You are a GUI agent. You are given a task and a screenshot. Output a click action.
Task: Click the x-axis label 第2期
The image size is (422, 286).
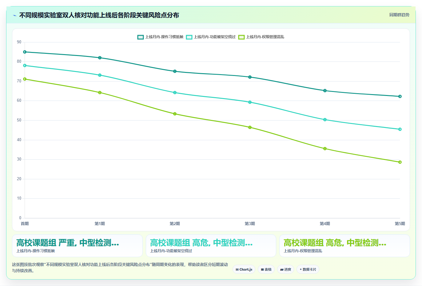tap(175, 224)
